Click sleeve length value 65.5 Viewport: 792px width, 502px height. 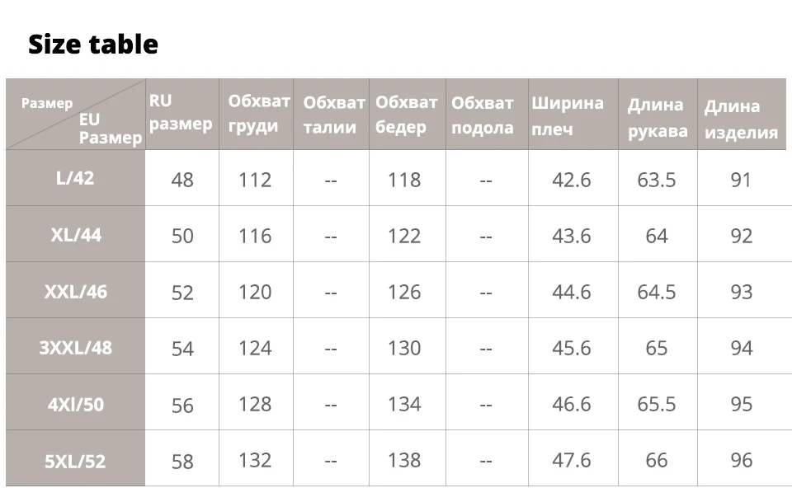656,404
